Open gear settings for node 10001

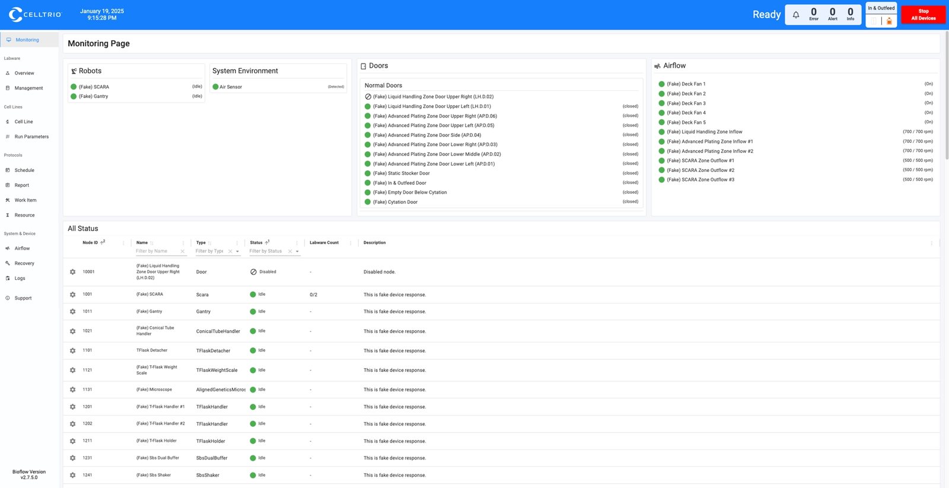click(73, 272)
